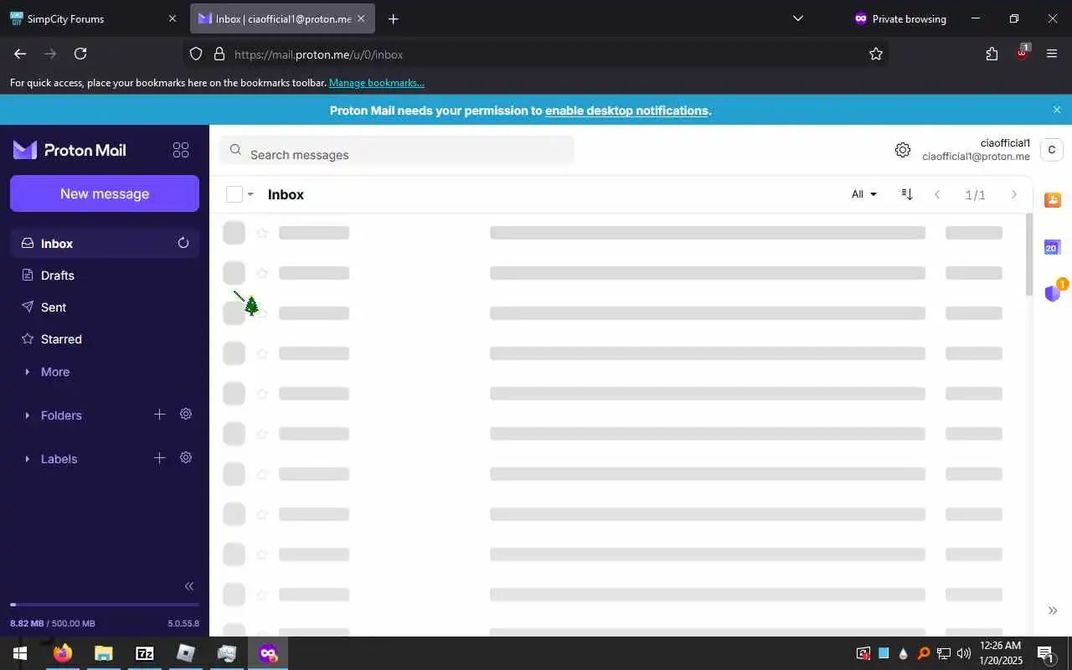Click the volume icon in system tray
The height and width of the screenshot is (670, 1072).
point(964,653)
